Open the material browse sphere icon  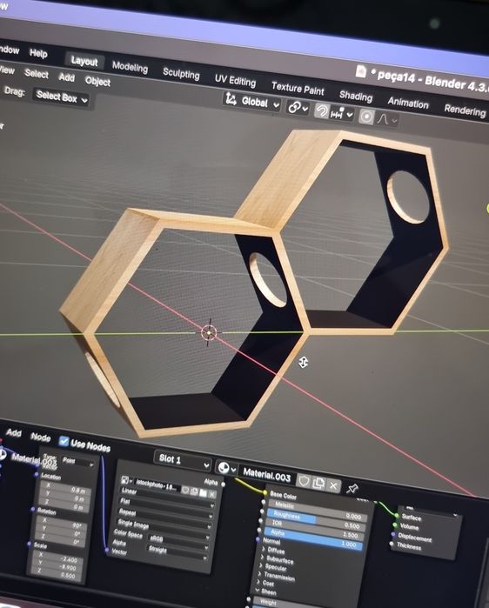click(225, 468)
